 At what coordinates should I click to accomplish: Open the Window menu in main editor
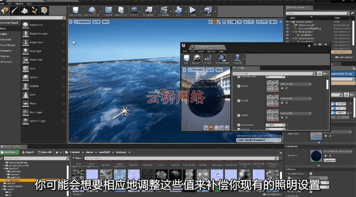coord(19,3)
